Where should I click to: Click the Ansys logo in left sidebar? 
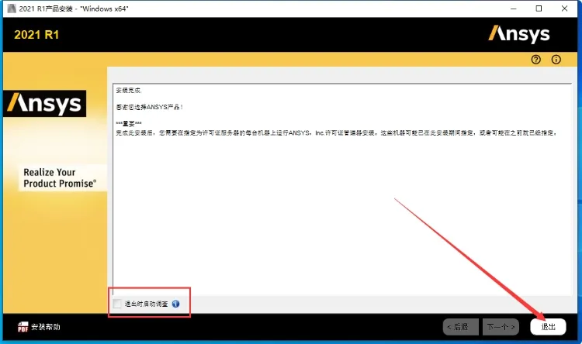click(x=44, y=103)
